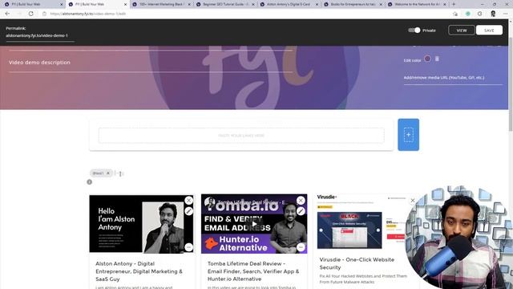Remove the Alston Antony card
This screenshot has height=289, width=513.
pyautogui.click(x=188, y=200)
